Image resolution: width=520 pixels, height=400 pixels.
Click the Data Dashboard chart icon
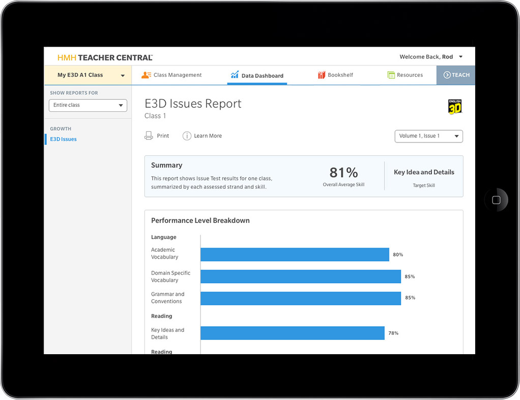click(x=235, y=75)
